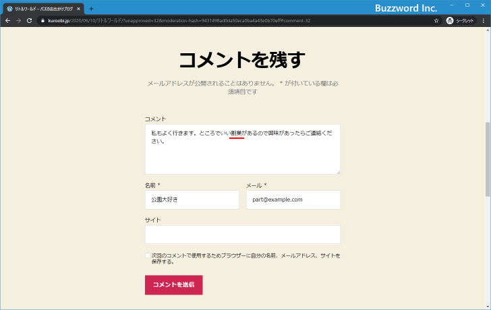Click the メール * label
491x310 pixels.
(x=256, y=185)
